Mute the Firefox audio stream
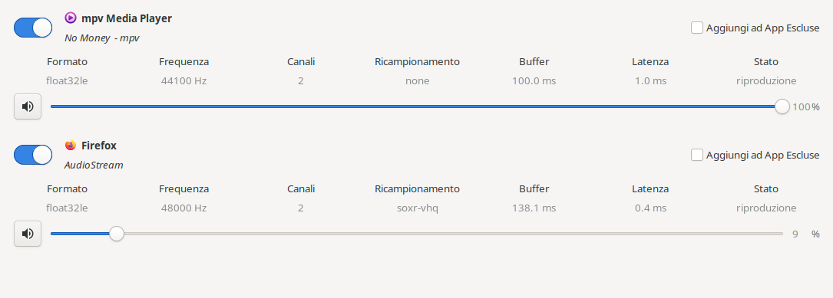The image size is (833, 298). click(28, 234)
